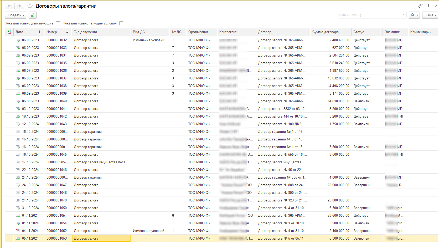The image size is (439, 248).
Task: Click the Контрагент column header
Action: coord(236,32)
